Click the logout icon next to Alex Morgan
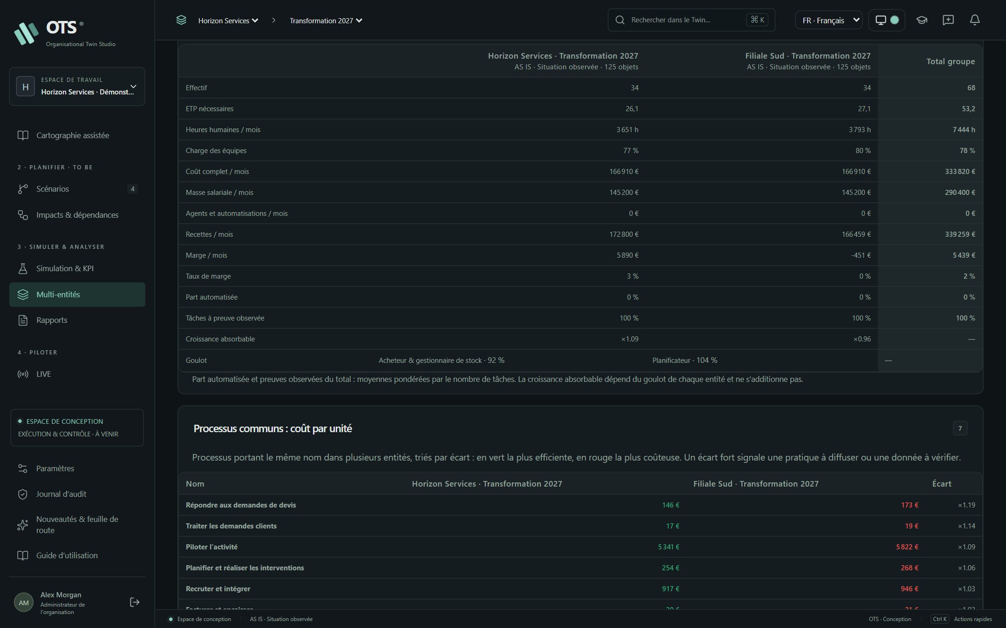Screen dimensions: 1006x628 (x=135, y=602)
